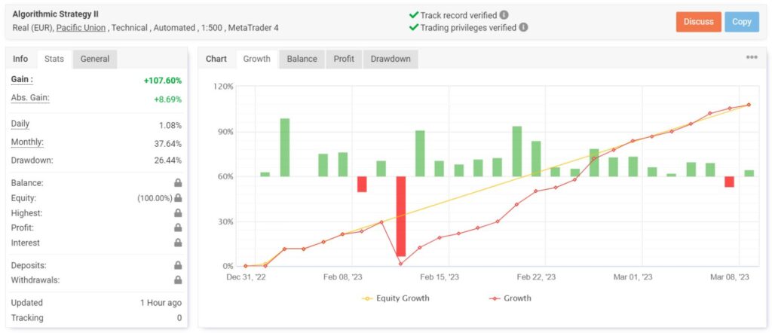The image size is (772, 333).
Task: Switch chart to Balance tab
Action: [302, 59]
